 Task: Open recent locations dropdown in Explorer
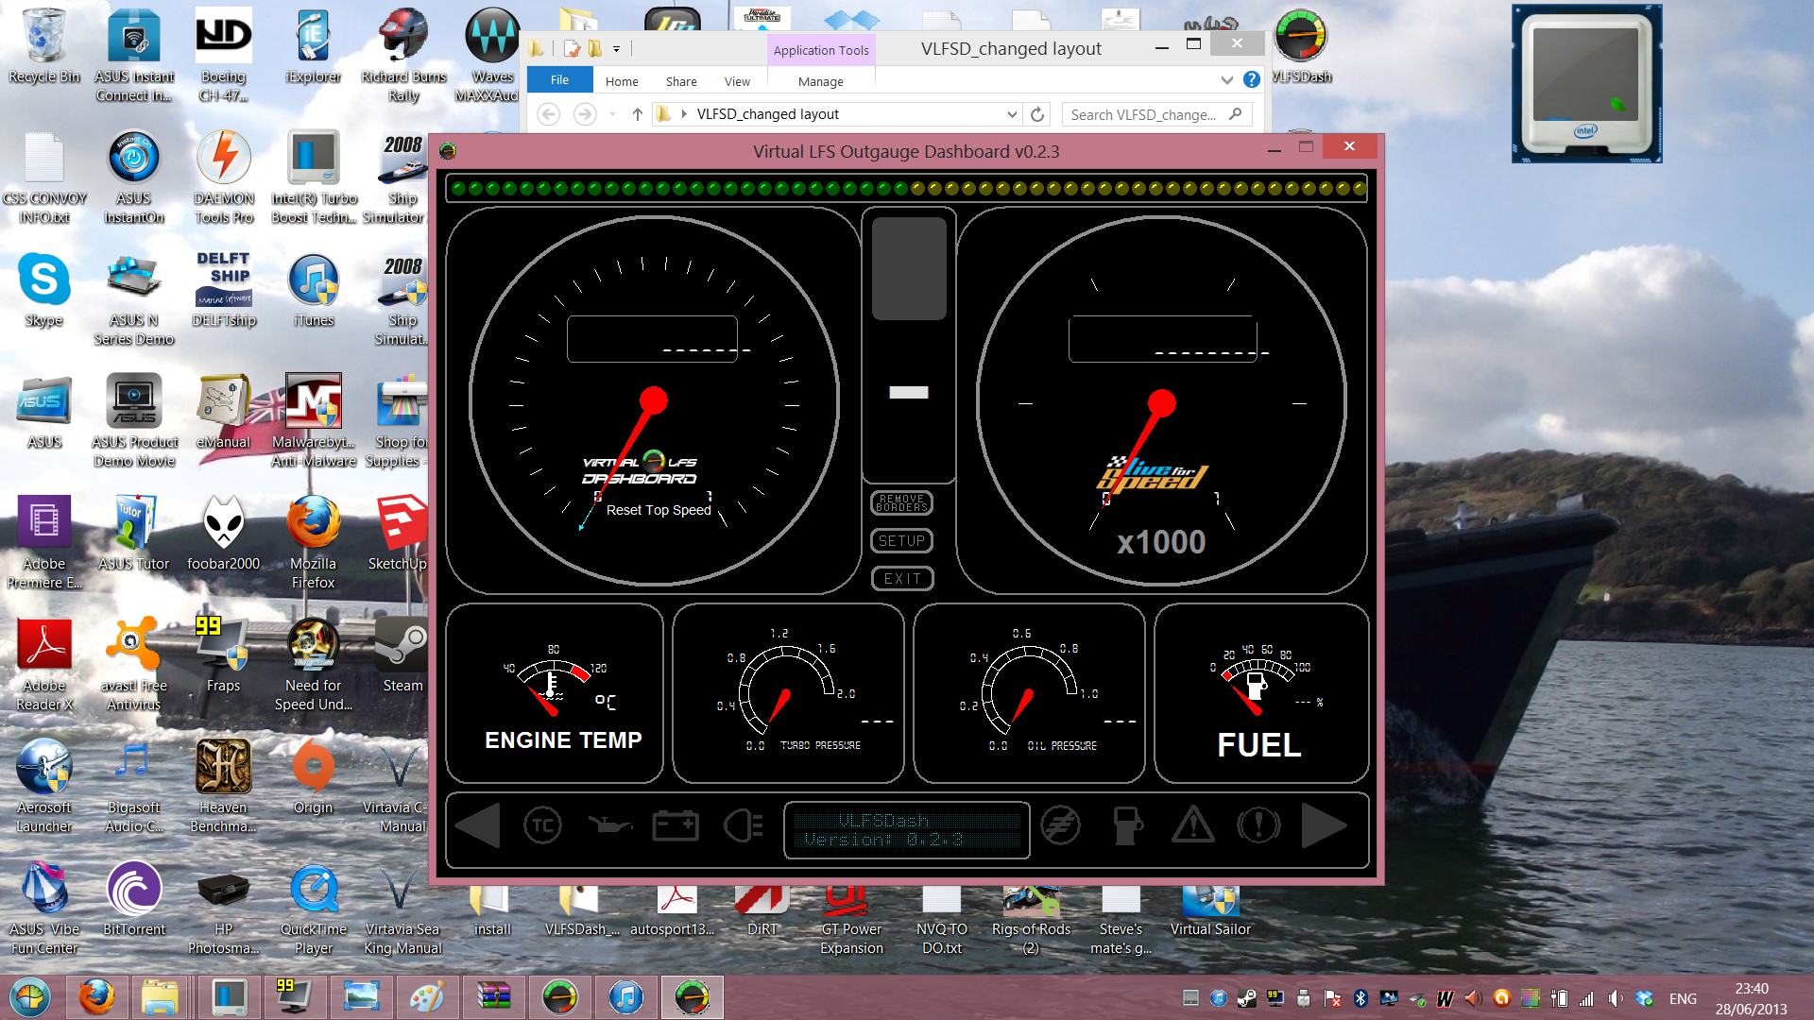(612, 114)
